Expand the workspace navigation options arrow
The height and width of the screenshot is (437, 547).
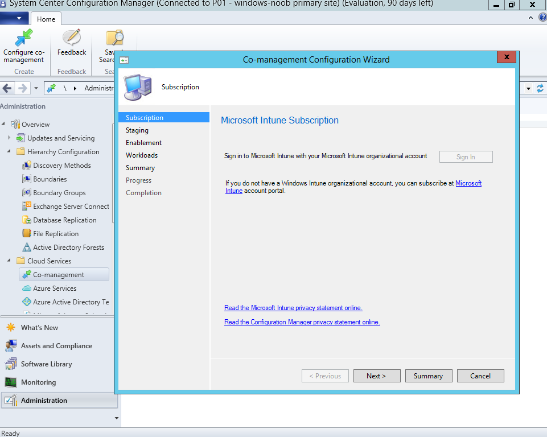tap(117, 418)
